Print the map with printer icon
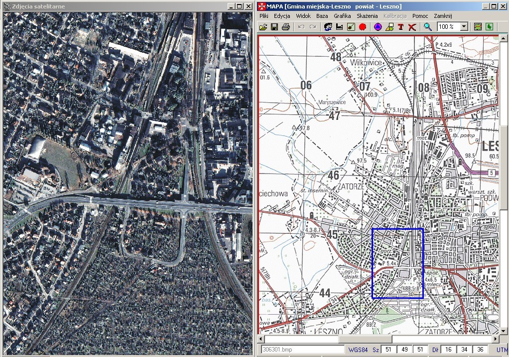 [286, 27]
